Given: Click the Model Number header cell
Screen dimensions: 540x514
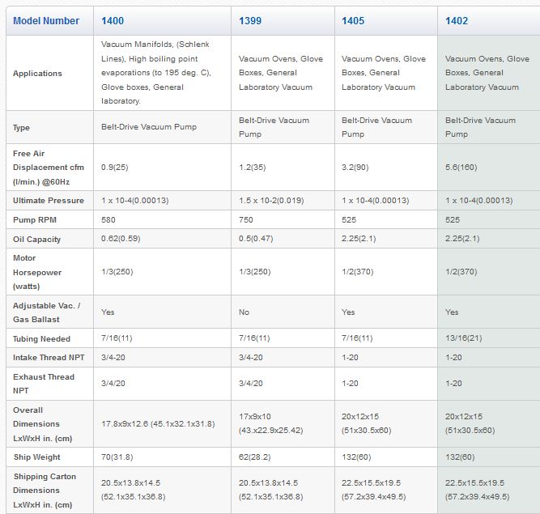Looking at the screenshot, I should [x=46, y=20].
